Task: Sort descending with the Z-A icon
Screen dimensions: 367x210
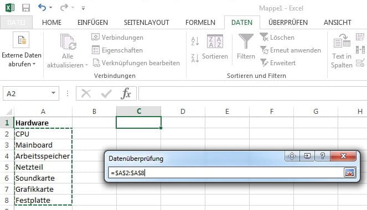Action: (x=195, y=58)
